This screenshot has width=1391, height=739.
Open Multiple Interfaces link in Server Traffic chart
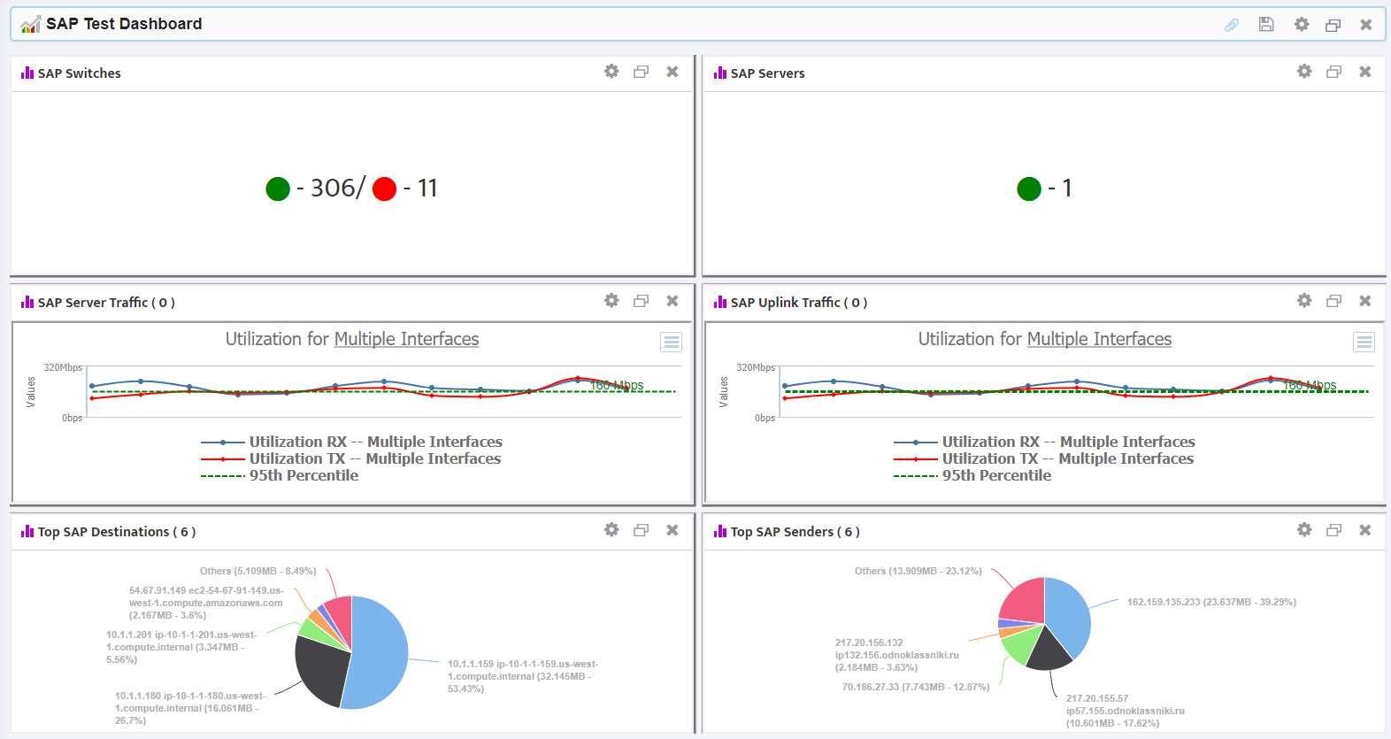[x=406, y=339]
